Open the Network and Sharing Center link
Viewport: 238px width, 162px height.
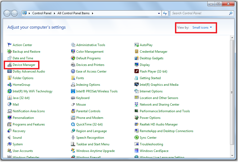click(159, 105)
